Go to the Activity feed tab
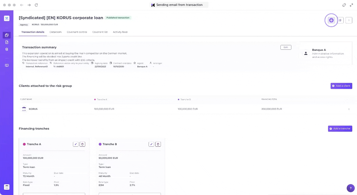This screenshot has width=357, height=195. click(120, 32)
